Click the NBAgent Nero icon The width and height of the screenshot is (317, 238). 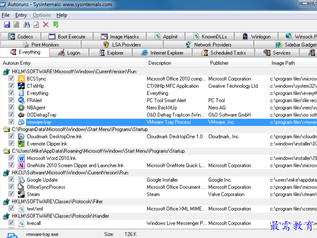(x=21, y=108)
